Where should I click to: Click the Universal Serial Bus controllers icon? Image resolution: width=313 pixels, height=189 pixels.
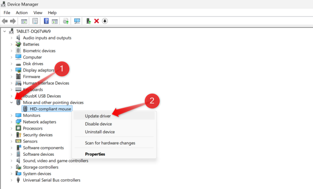click(18, 180)
